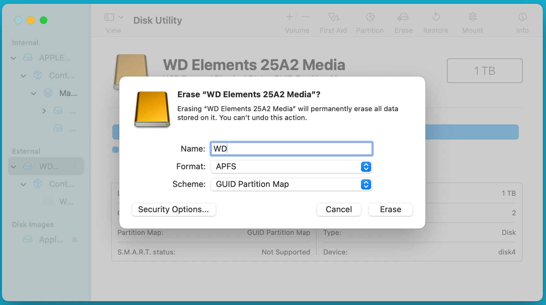Click the Add Volume plus icon
The height and width of the screenshot is (305, 546).
[289, 17]
